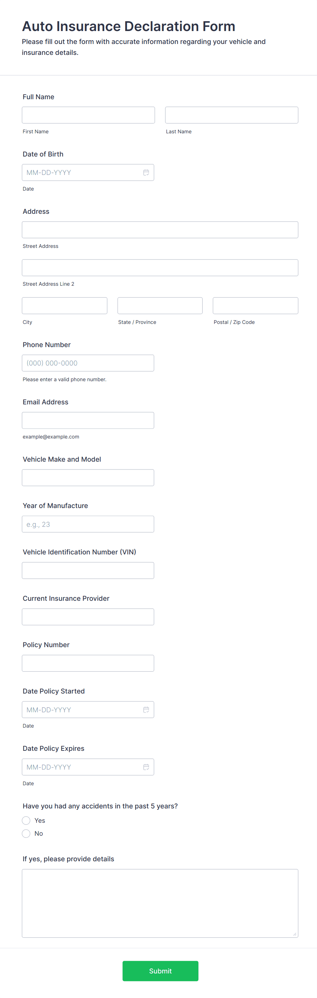Click the Last Name field
This screenshot has height=998, width=317.
point(231,115)
